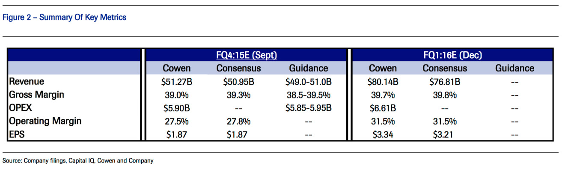Select the $80.14B revenue cell
Viewport: 565px width, 169px height.
pos(383,82)
